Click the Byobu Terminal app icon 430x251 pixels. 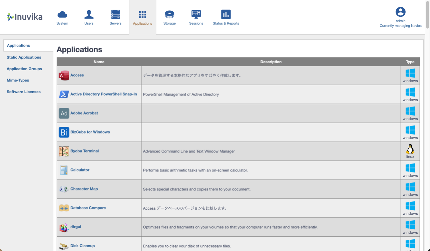point(64,151)
